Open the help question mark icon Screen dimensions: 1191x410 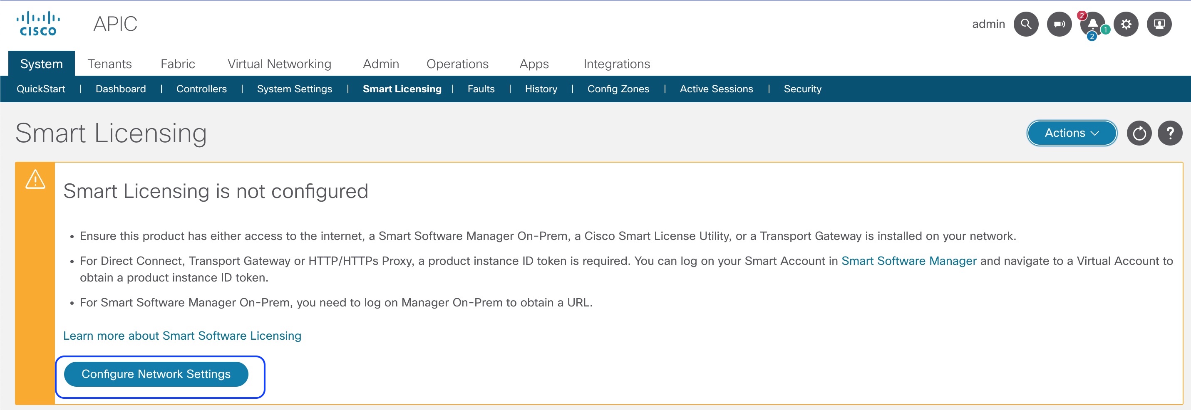pos(1170,133)
